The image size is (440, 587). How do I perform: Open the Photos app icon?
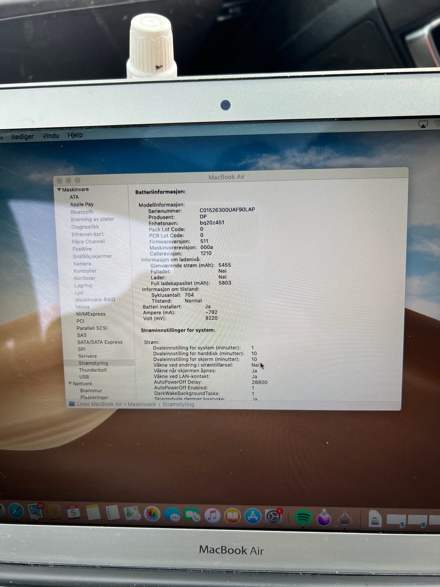point(152,514)
